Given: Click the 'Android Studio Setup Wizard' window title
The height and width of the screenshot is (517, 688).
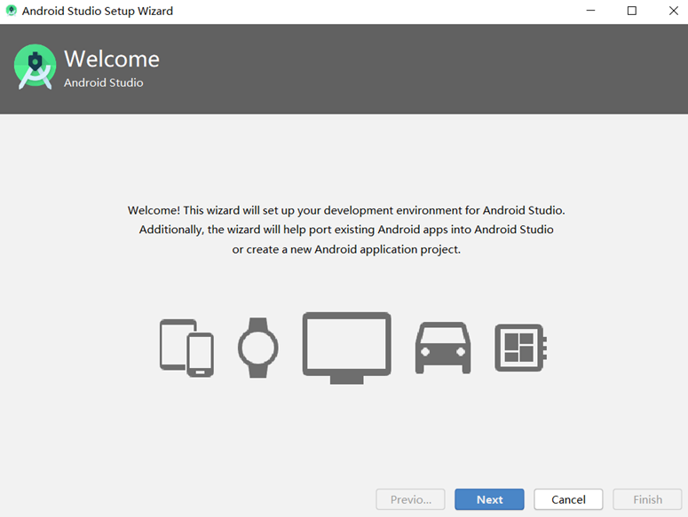Looking at the screenshot, I should tap(98, 11).
